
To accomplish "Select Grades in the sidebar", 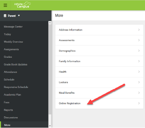I will [8, 57].
